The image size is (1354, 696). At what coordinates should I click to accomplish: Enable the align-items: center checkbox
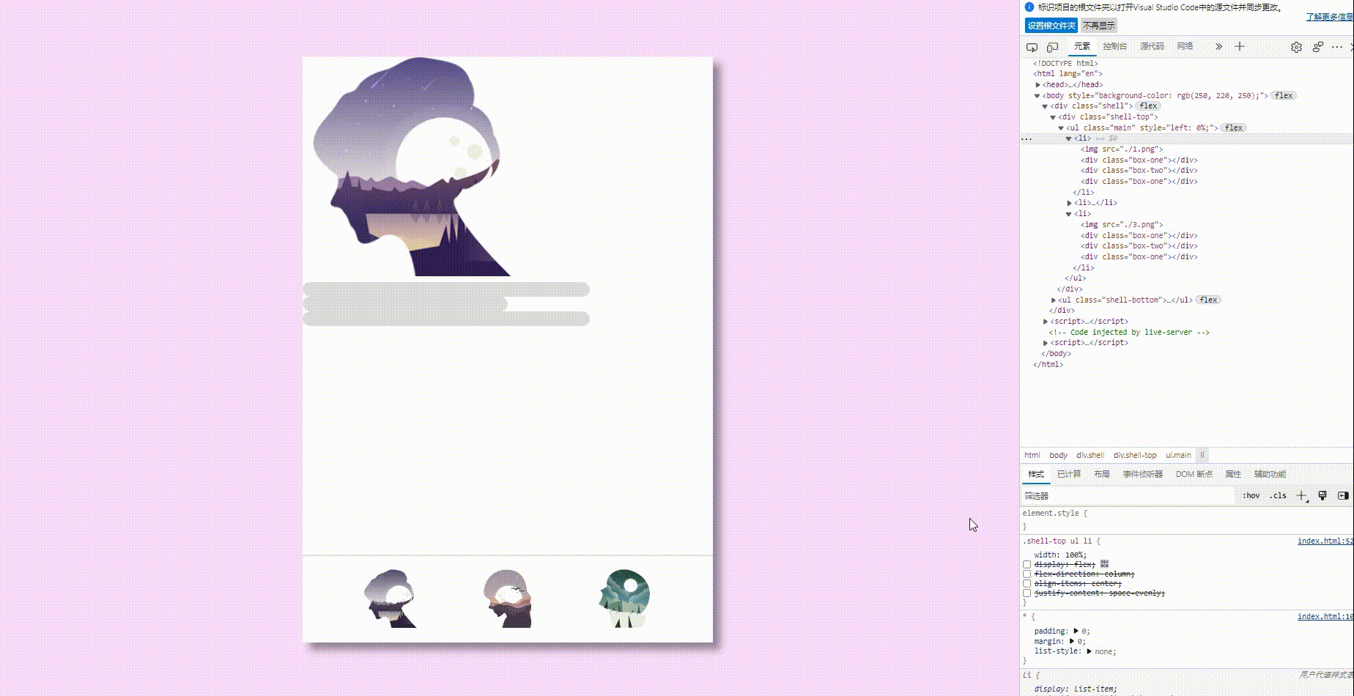click(1027, 584)
